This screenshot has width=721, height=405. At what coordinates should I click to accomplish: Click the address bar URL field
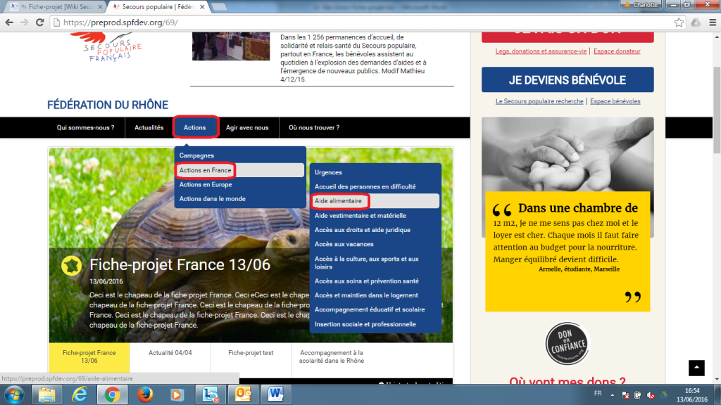pos(363,22)
